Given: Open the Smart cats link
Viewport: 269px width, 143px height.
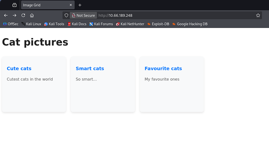Looking at the screenshot, I should click(x=90, y=69).
